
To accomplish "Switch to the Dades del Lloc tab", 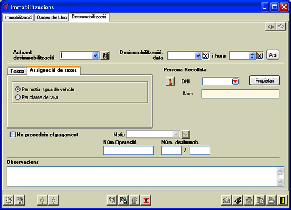I will tap(52, 17).
